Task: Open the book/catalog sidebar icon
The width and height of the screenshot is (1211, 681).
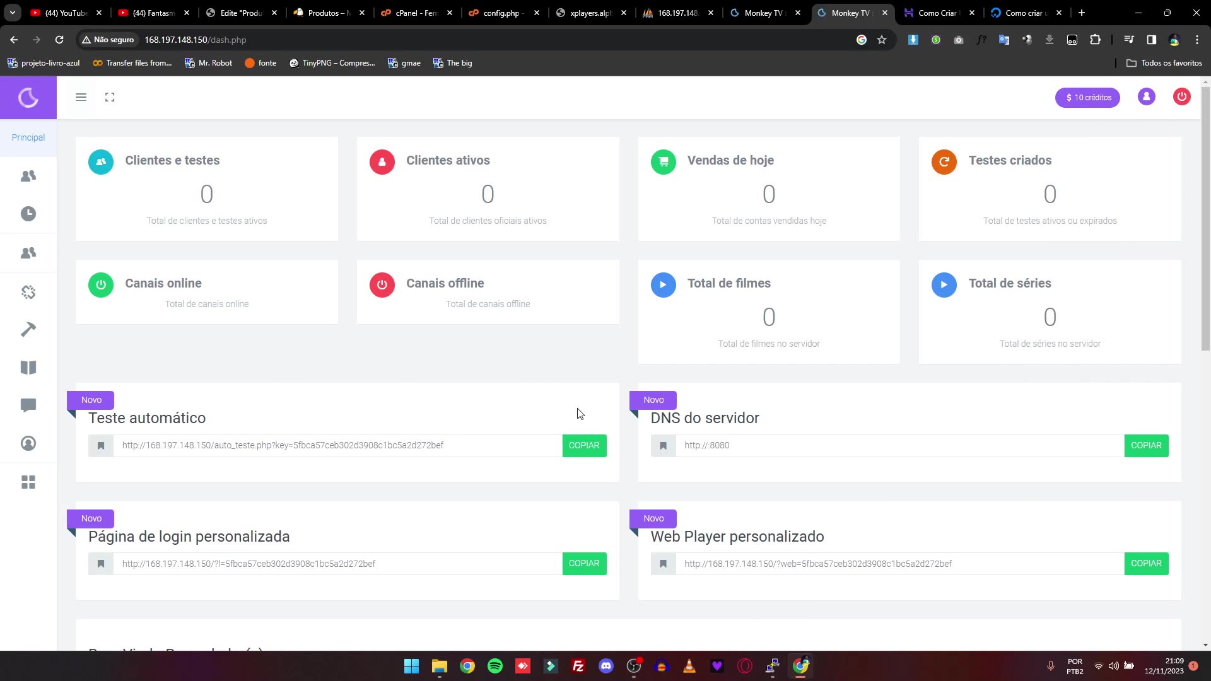Action: (28, 368)
